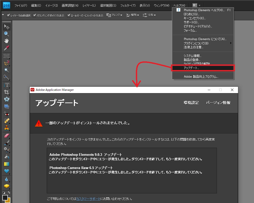This screenshot has width=254, height=203.
Task: Open the 分布 dropdown
Action: (149, 15)
